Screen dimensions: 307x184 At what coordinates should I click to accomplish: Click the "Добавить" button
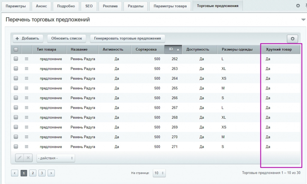pyautogui.click(x=28, y=38)
